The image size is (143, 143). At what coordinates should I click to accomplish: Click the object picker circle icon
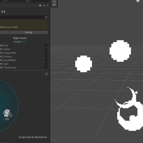tap(46, 17)
